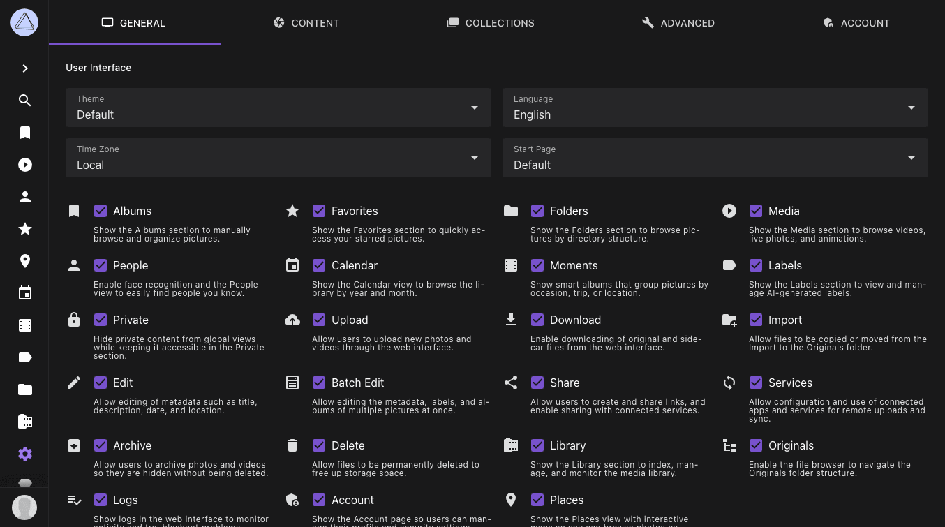Click the trash icon beside Delete
Image resolution: width=945 pixels, height=527 pixels.
point(292,445)
